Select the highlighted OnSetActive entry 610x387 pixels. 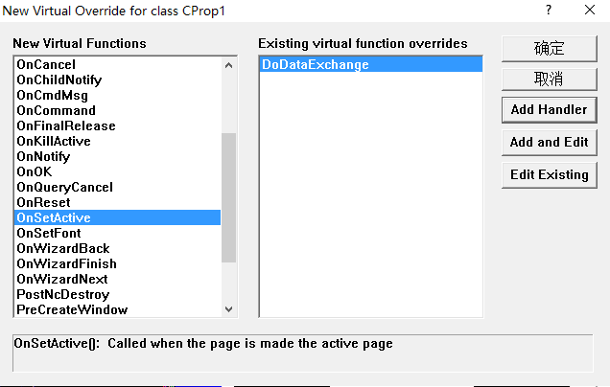click(x=117, y=217)
